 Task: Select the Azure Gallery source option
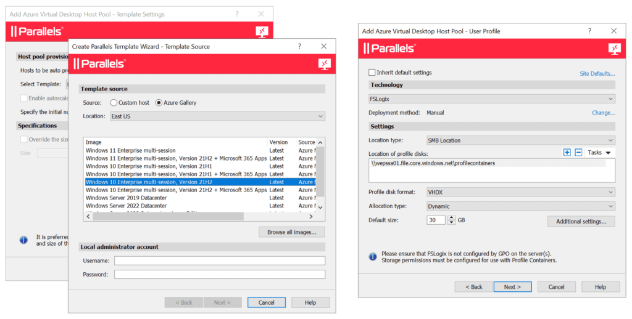(159, 103)
